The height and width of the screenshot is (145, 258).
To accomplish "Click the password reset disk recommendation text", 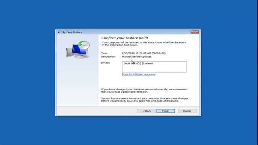I will (144, 91).
